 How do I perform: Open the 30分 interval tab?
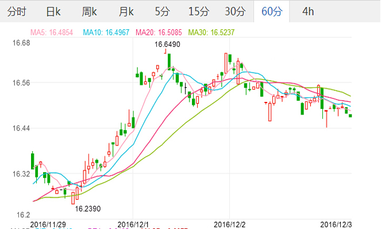point(235,11)
